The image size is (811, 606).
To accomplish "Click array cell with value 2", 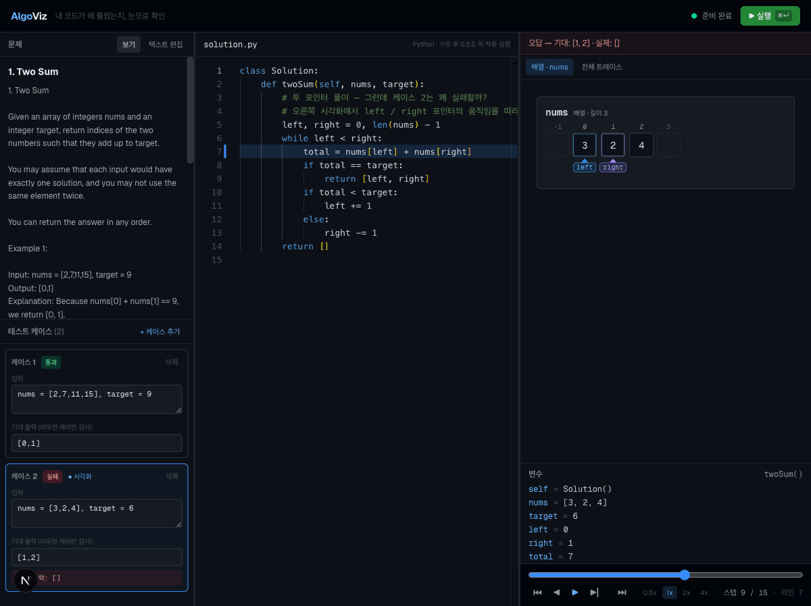I will pos(613,145).
